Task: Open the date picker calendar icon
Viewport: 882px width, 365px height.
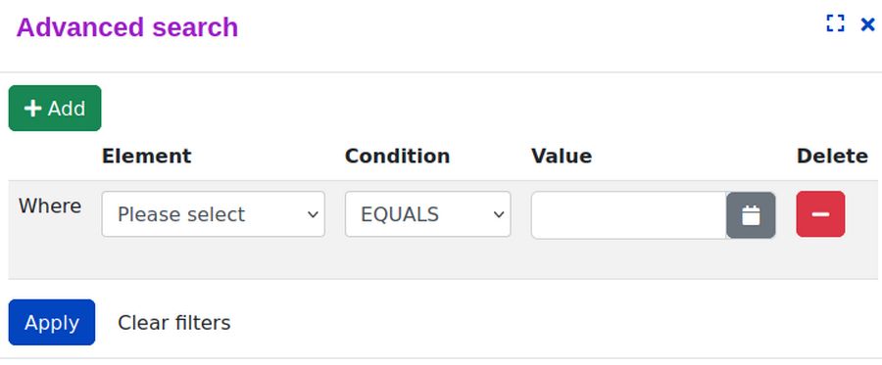Action: pyautogui.click(x=751, y=215)
